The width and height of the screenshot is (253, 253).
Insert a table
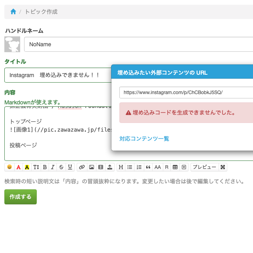[x=175, y=167]
